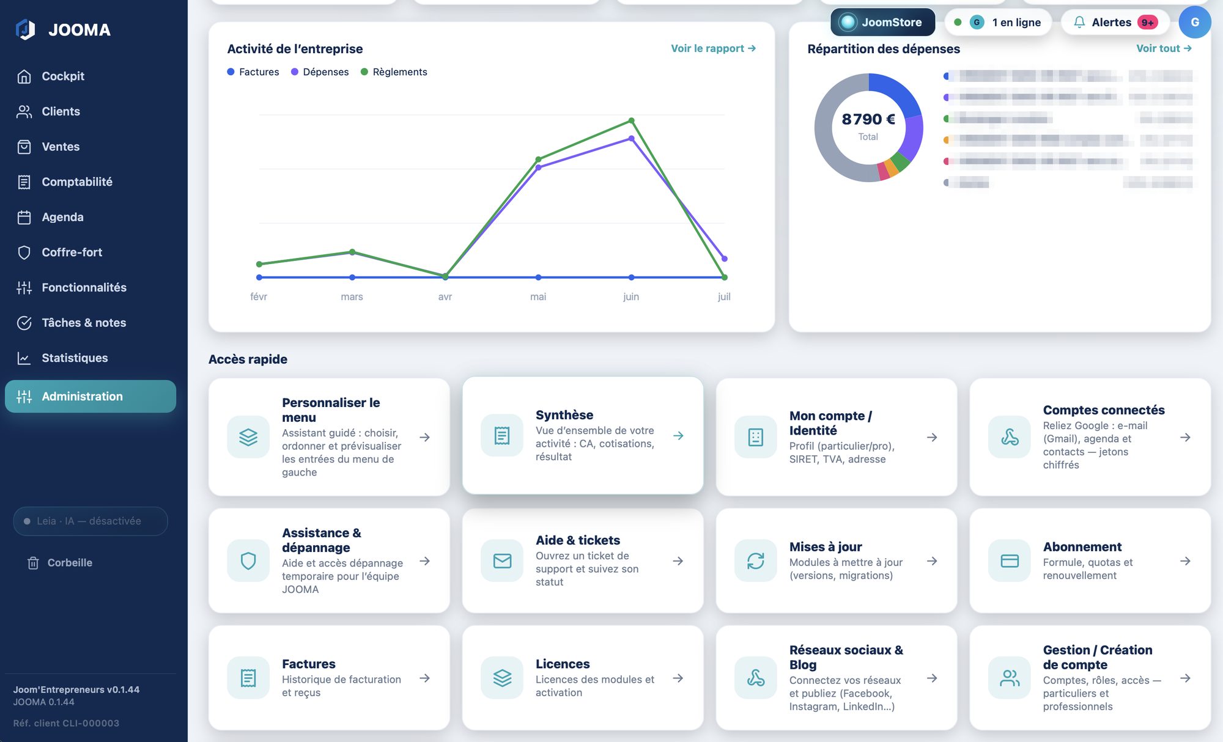Viewport: 1223px width, 742px height.
Task: Click the Coffre-fort shield icon
Action: click(24, 252)
